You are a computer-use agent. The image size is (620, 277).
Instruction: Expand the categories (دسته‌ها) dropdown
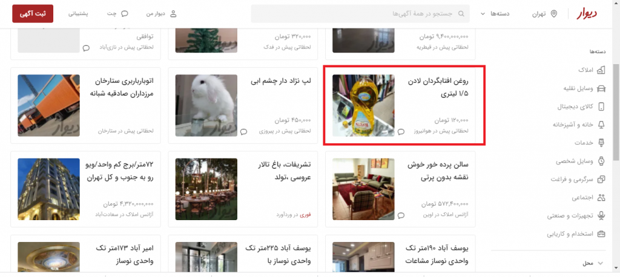497,14
